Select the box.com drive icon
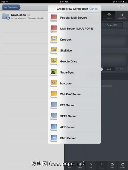 54,84
